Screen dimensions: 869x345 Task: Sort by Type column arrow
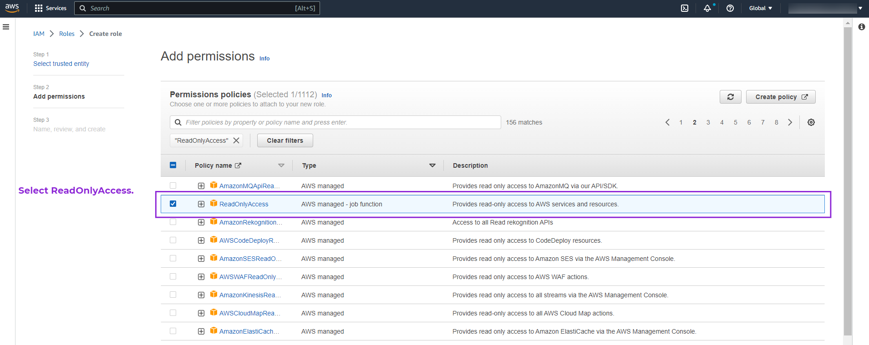pos(432,165)
